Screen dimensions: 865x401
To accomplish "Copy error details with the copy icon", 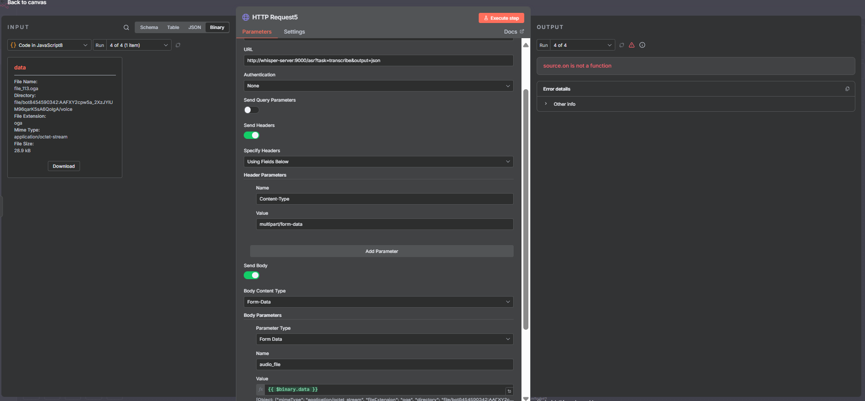I will tap(847, 89).
